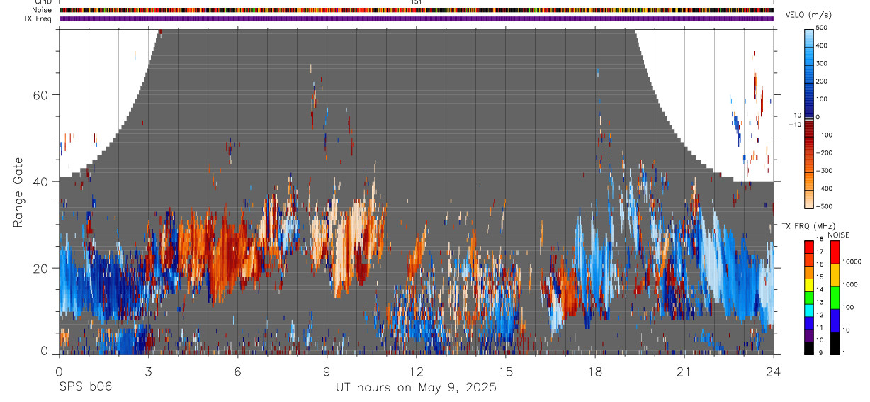Click the x-axis tick label "18" under the plot
The width and height of the screenshot is (870, 402).
click(594, 372)
